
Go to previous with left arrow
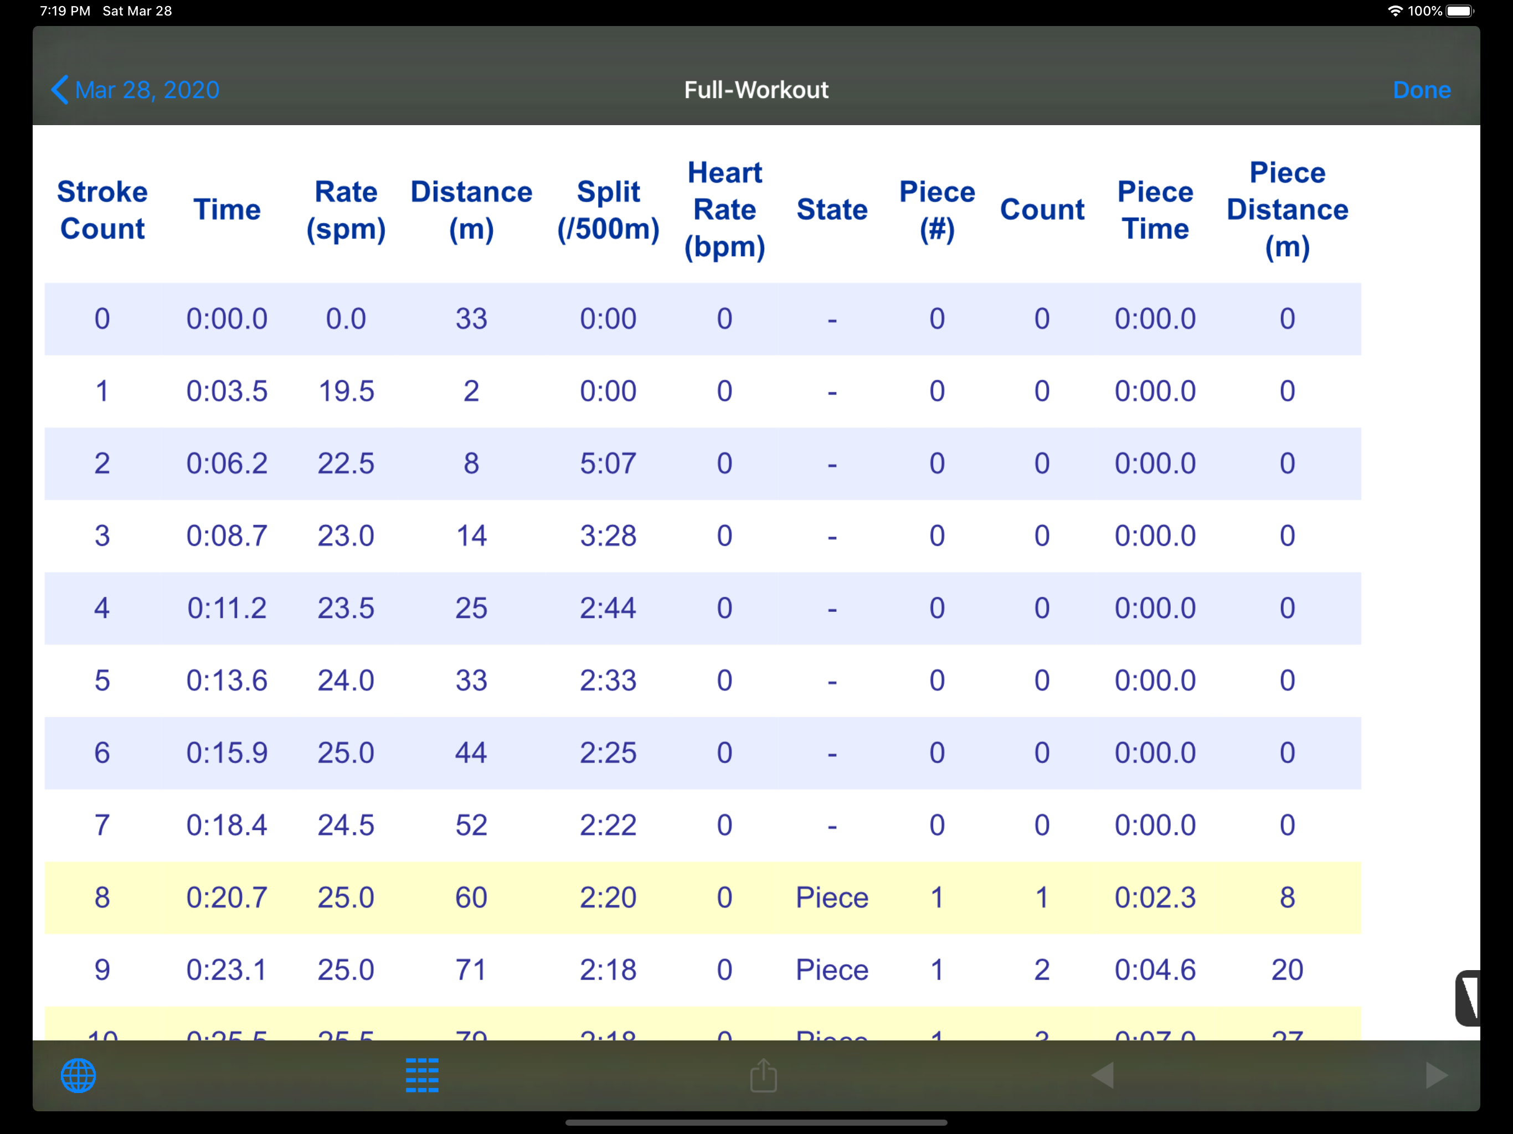1103,1076
